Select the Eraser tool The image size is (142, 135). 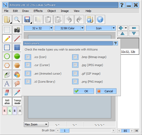click(7, 93)
